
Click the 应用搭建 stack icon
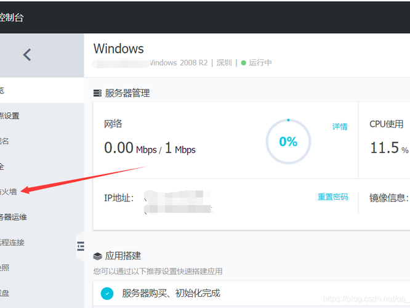coord(97,256)
